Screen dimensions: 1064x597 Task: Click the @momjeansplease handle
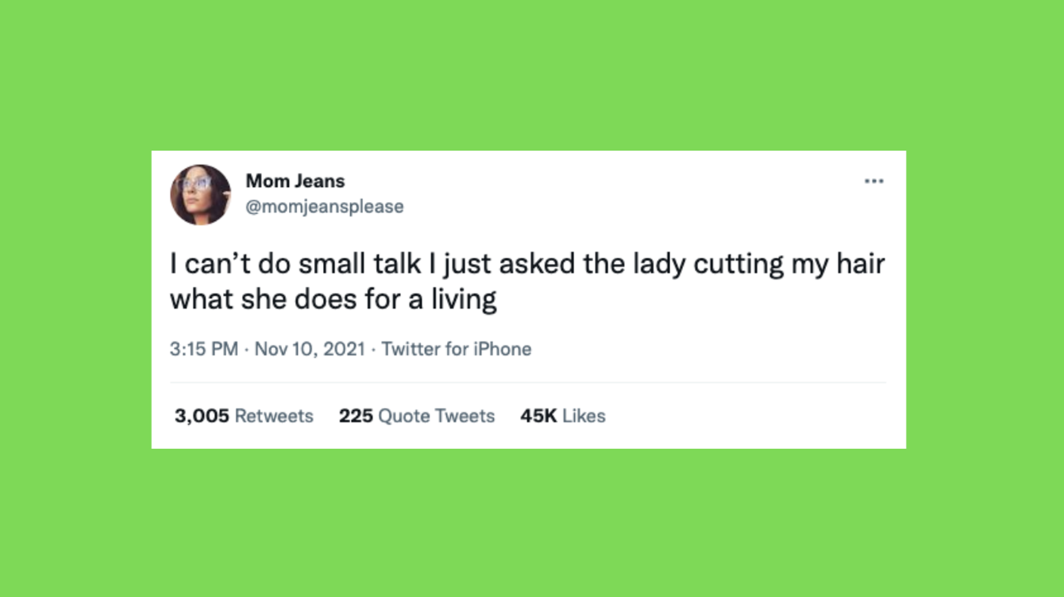[x=324, y=206]
